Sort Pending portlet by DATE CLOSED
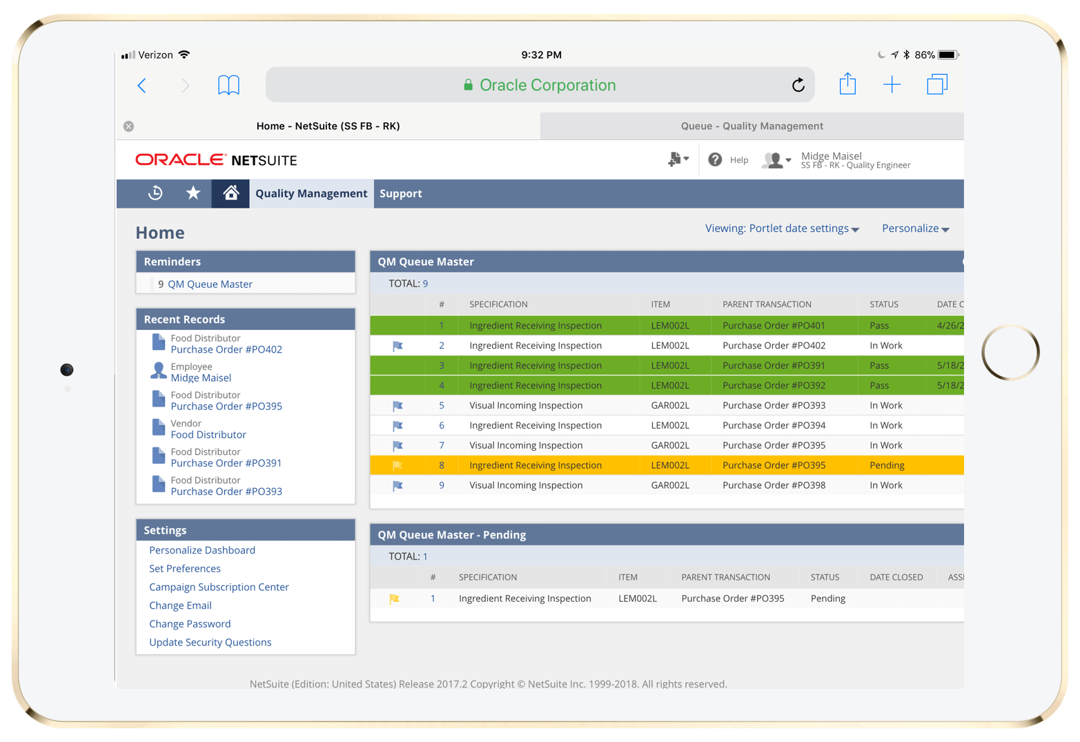 pos(896,578)
